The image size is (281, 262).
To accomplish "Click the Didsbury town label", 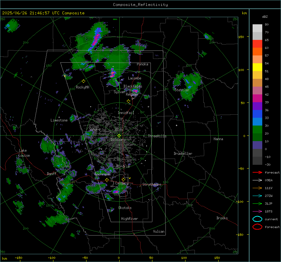I will pos(118,140).
